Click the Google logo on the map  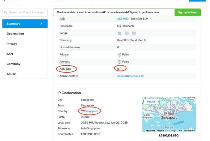[x=169, y=127]
